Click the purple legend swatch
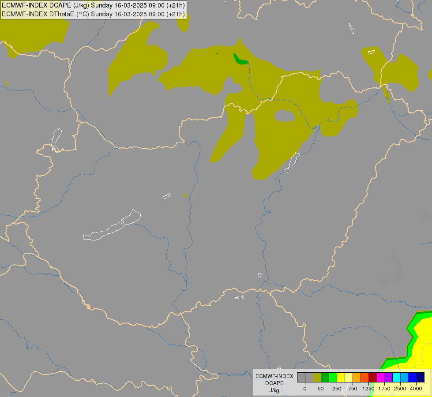Image resolution: width=432 pixels, height=397 pixels. (389, 378)
